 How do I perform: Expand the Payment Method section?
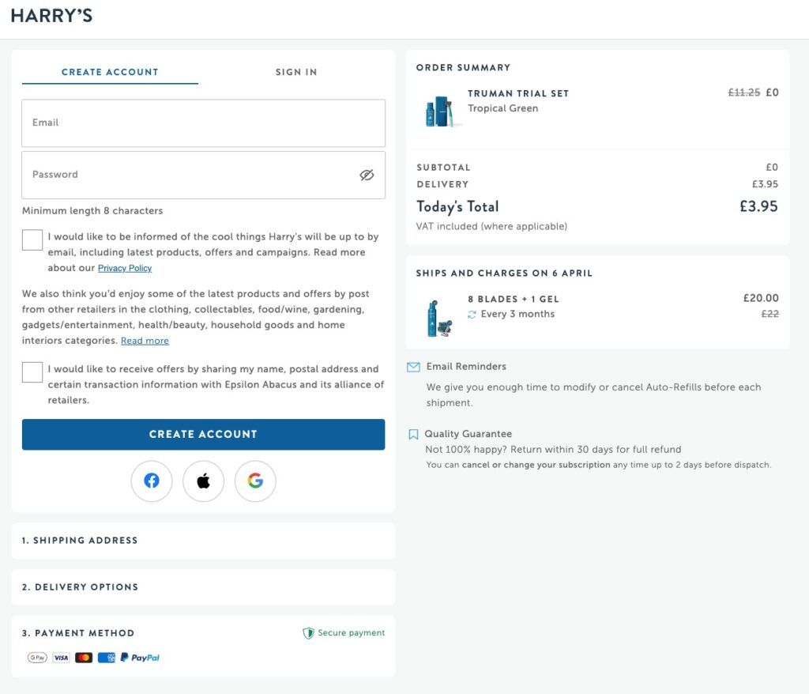click(203, 646)
